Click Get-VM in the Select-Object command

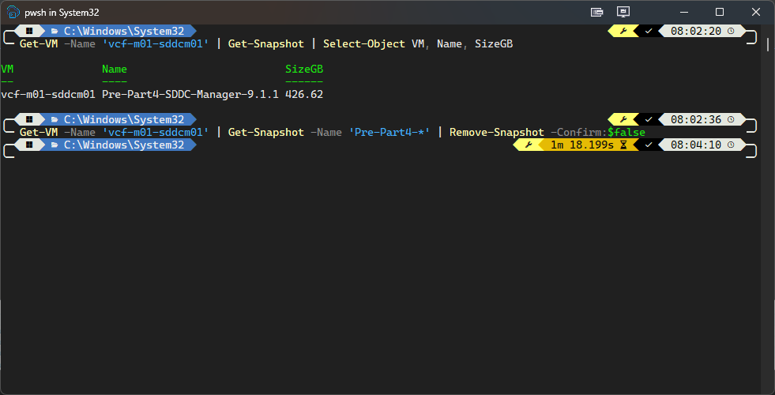pos(39,44)
